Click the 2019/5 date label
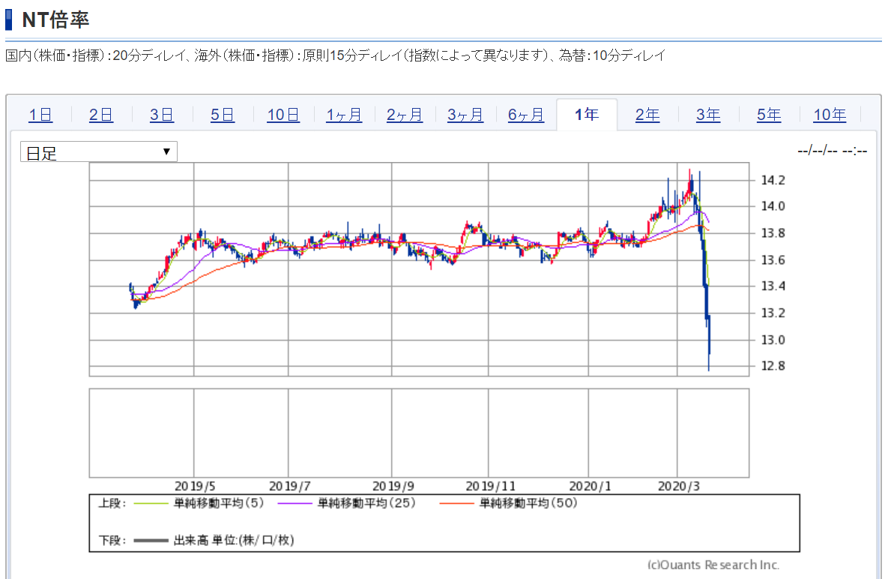894x579 pixels. coord(195,486)
